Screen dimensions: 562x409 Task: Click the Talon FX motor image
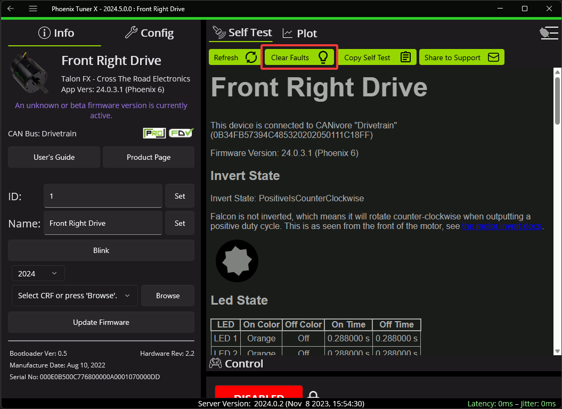tap(29, 74)
